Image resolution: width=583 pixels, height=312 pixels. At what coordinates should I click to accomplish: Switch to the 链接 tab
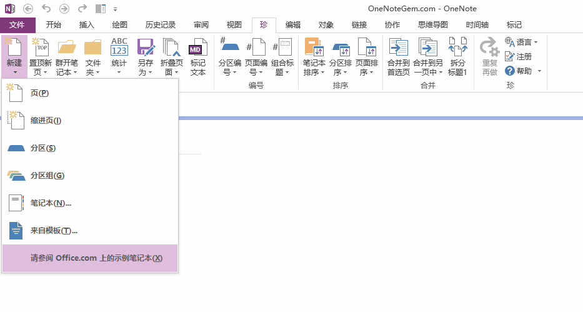(359, 25)
